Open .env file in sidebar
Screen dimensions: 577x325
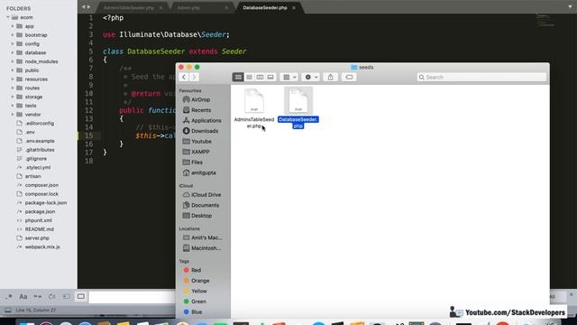(x=30, y=132)
